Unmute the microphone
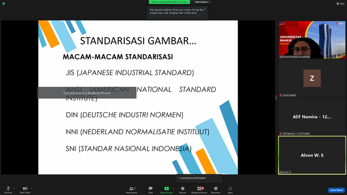This screenshot has width=347, height=195. [x=8, y=190]
